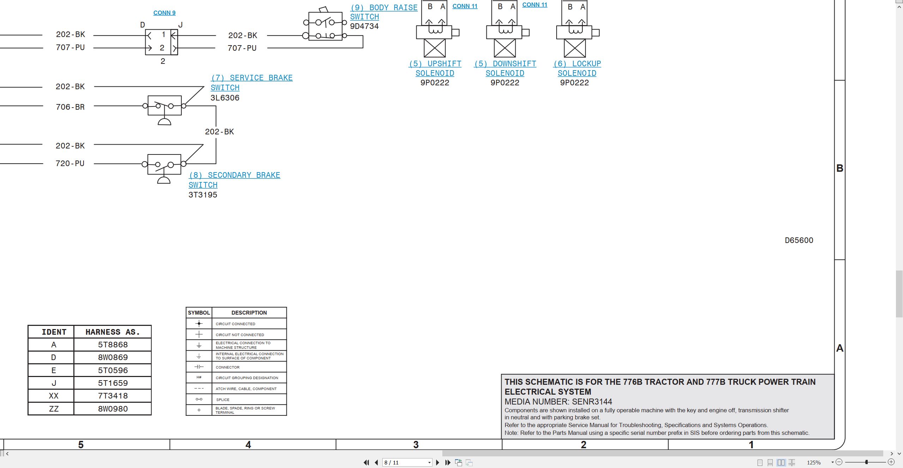Toggle the two-page facing view
This screenshot has height=468, width=903.
[781, 462]
